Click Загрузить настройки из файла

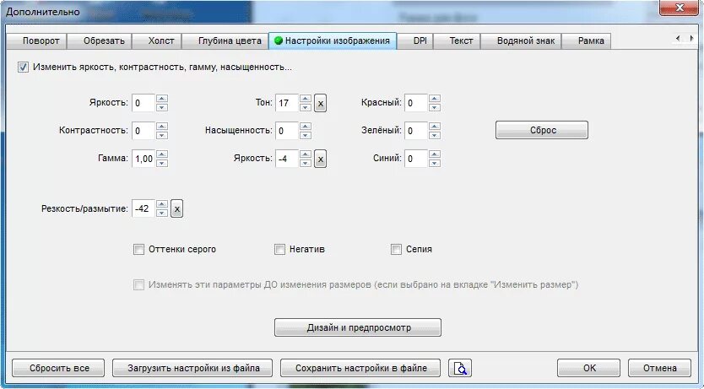pos(192,368)
